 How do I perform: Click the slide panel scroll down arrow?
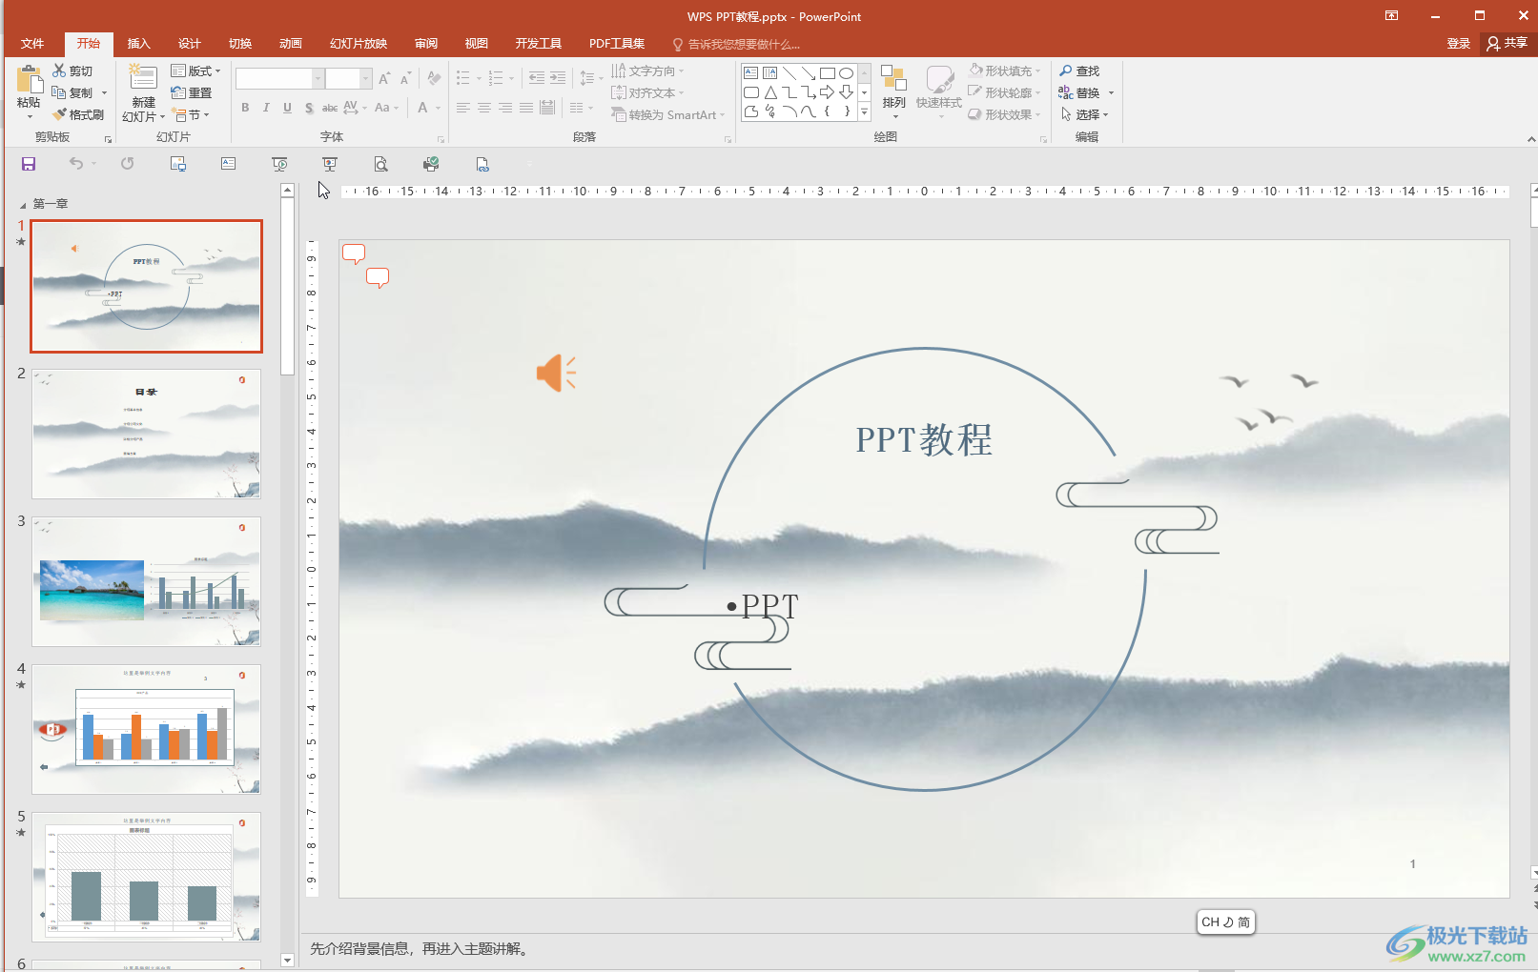[x=287, y=960]
